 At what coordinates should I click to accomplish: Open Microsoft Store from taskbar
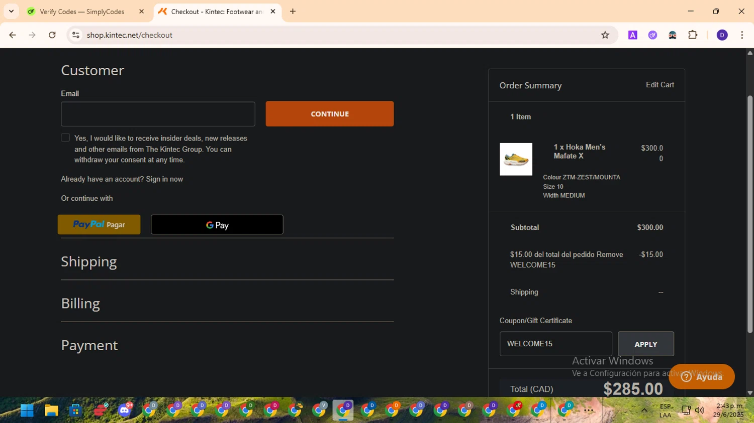tap(75, 410)
